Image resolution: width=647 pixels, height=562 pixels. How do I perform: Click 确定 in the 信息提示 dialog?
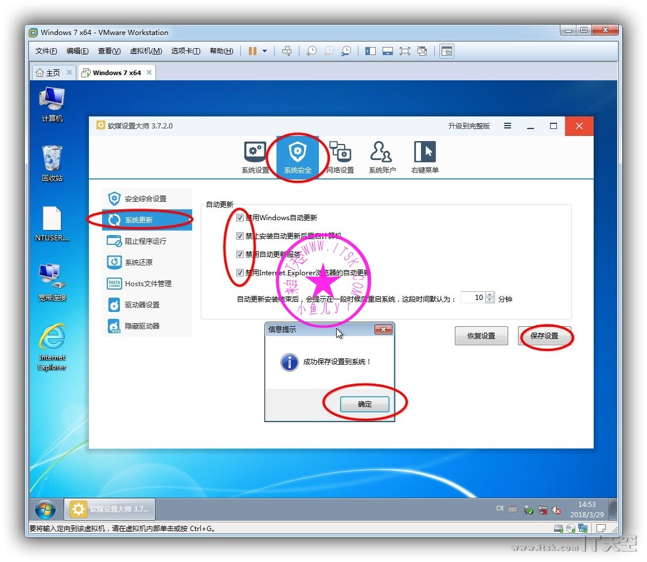364,404
